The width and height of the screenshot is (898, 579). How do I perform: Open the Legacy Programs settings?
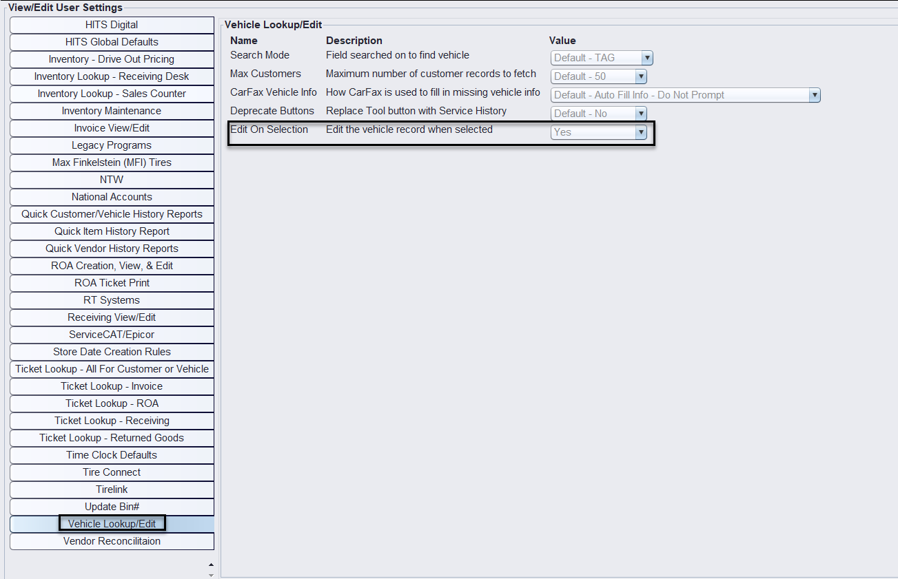tap(112, 145)
